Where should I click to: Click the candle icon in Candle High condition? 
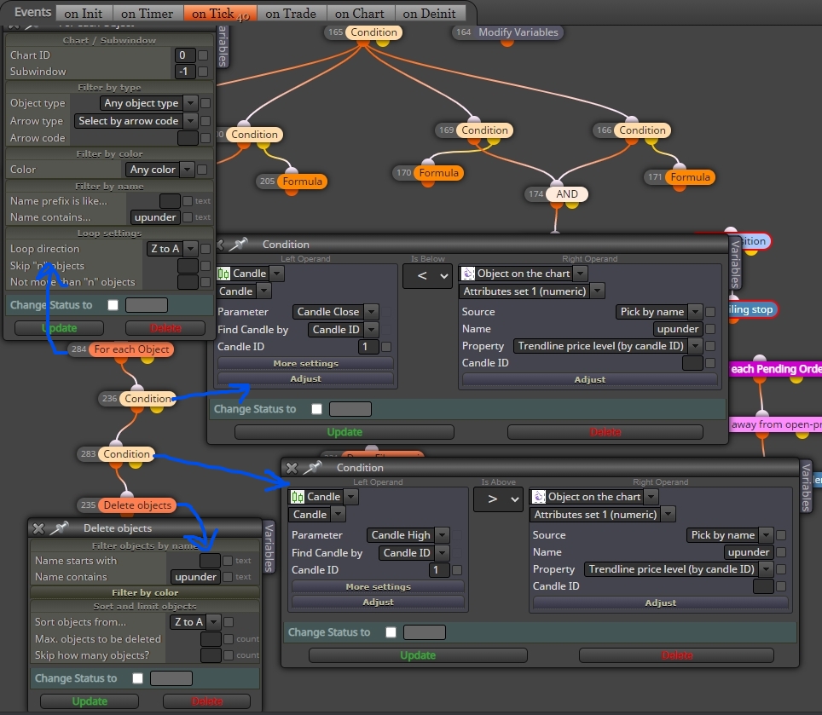tap(298, 497)
